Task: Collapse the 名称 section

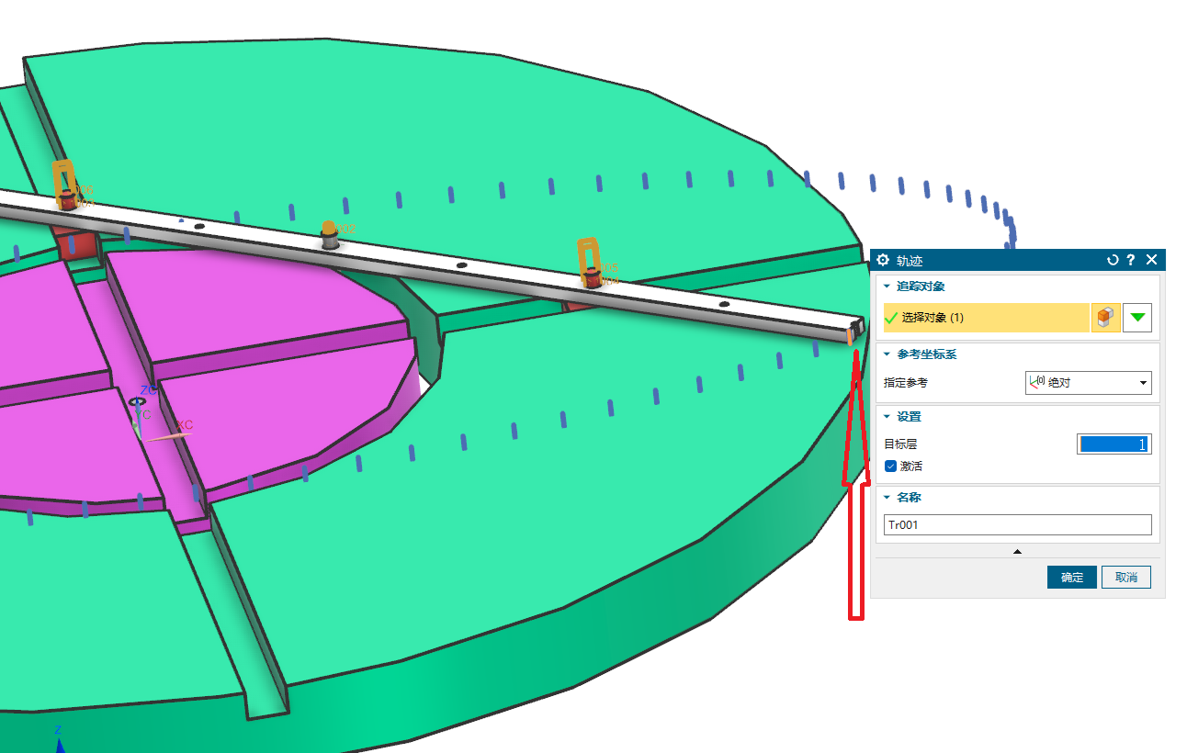Action: click(x=887, y=498)
